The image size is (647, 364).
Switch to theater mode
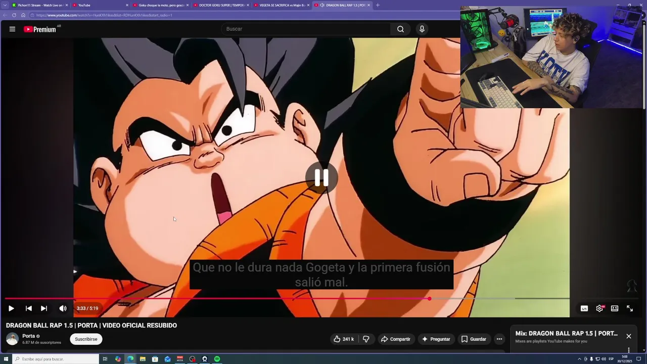coord(615,308)
